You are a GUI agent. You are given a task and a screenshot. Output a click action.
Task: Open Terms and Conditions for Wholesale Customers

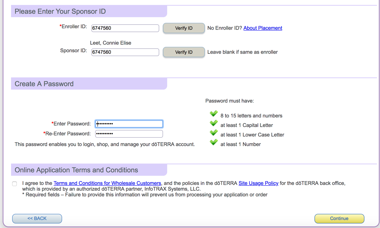[107, 183]
